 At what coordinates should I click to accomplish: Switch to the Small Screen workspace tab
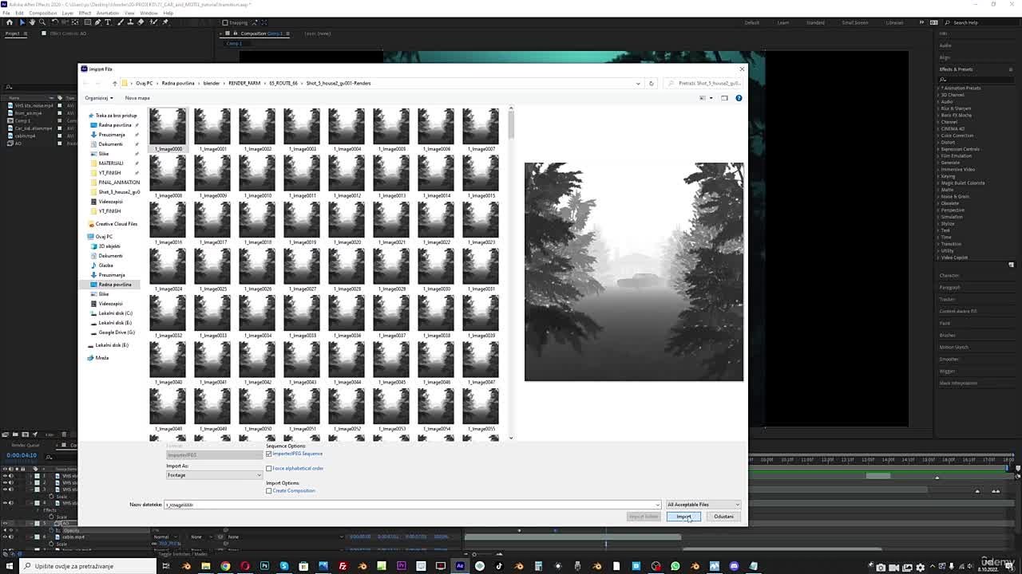854,22
